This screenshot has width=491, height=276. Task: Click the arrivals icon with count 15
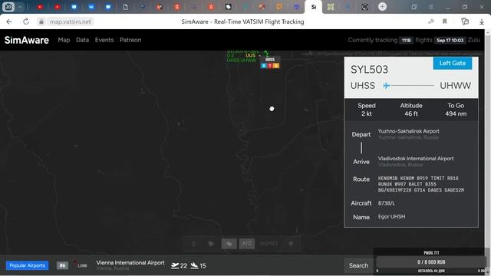click(198, 266)
